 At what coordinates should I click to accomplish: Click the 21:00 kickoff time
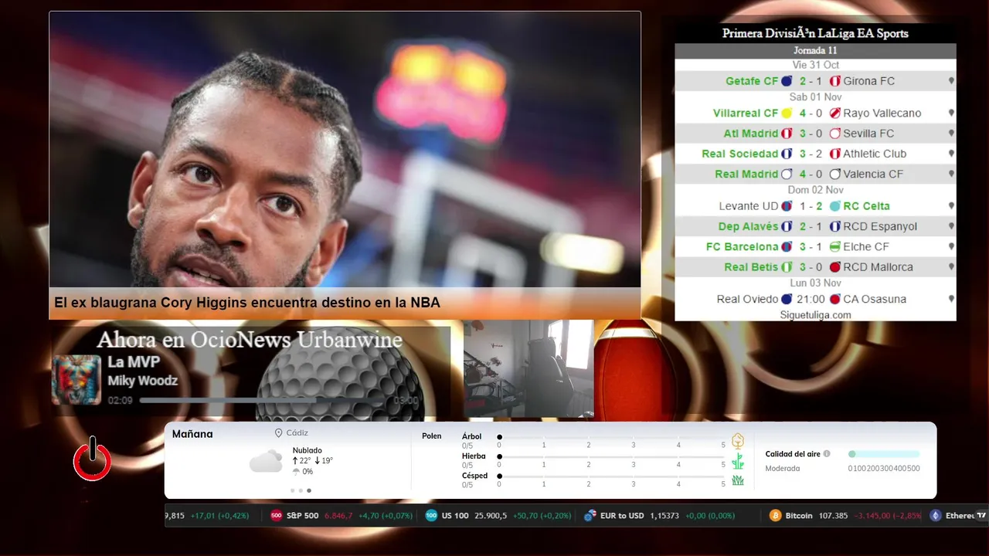pos(811,299)
